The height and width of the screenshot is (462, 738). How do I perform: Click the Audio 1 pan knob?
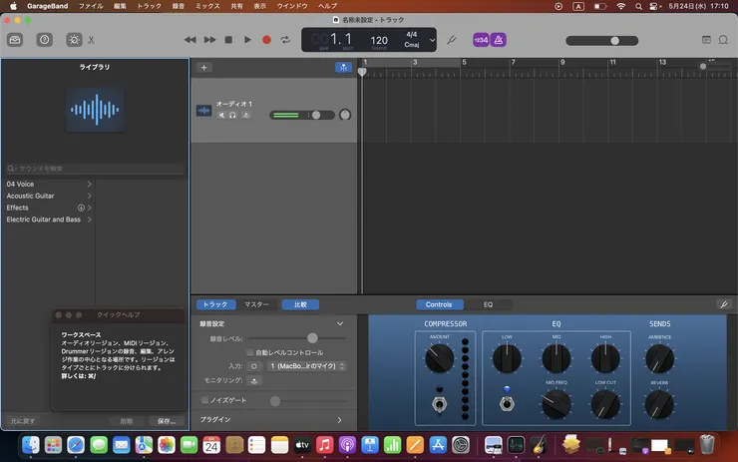point(345,115)
